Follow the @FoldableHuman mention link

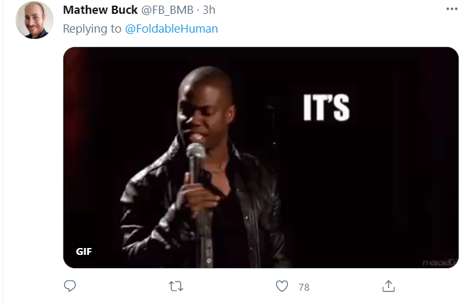pos(171,29)
